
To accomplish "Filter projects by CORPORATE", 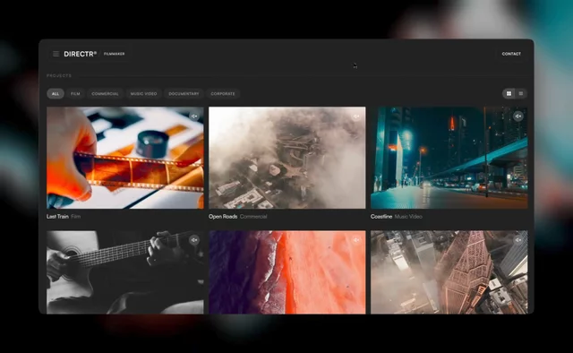I will (223, 94).
